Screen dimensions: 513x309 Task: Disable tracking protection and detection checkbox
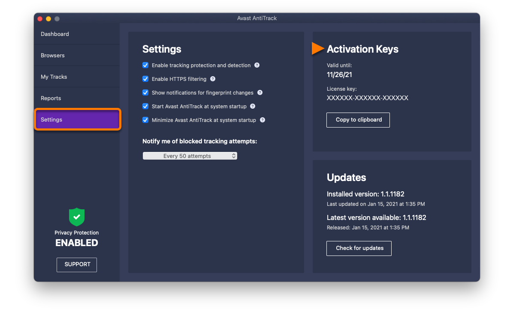pyautogui.click(x=145, y=65)
